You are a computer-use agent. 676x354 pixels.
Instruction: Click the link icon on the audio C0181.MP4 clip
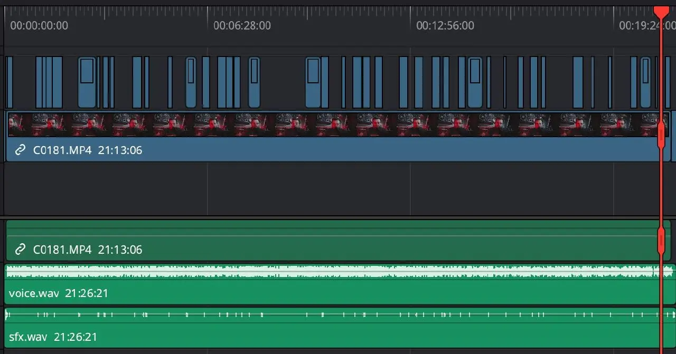click(20, 250)
